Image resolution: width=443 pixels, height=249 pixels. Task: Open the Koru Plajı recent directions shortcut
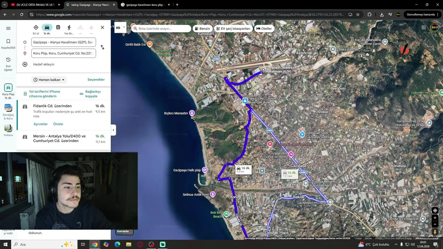pos(8,92)
